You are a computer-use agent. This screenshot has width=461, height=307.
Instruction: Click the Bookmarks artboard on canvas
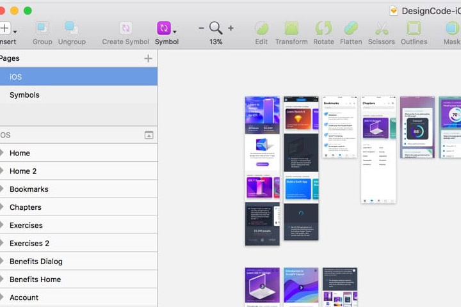coord(339,127)
